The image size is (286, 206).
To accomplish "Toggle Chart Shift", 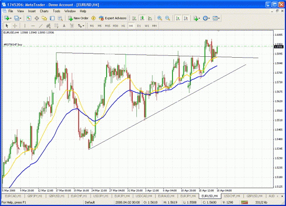I will point(186,18).
